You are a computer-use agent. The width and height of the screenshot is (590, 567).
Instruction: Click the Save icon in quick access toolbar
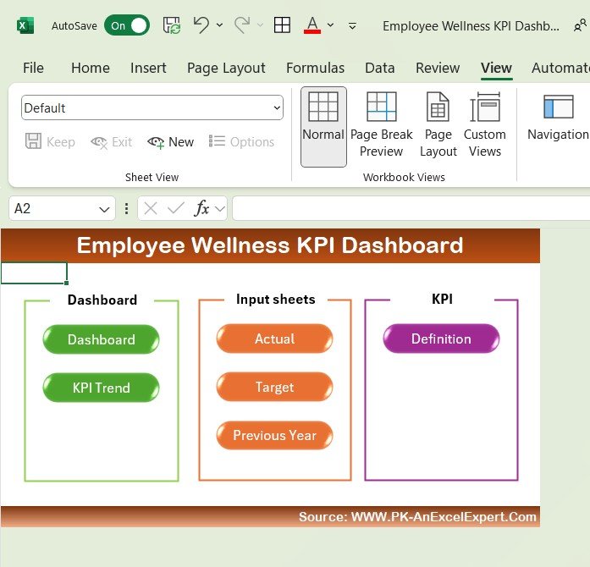[x=172, y=25]
